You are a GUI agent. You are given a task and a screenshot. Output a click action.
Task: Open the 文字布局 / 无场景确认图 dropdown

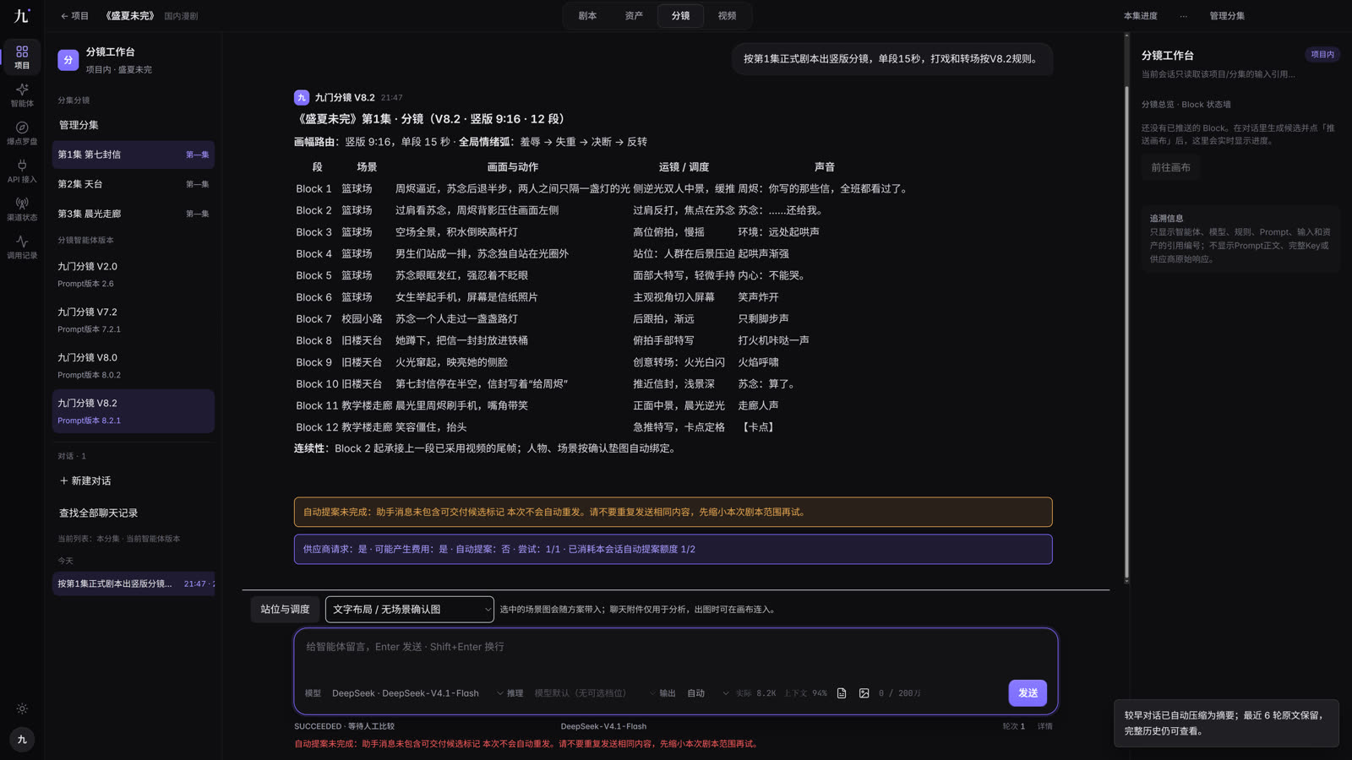409,609
